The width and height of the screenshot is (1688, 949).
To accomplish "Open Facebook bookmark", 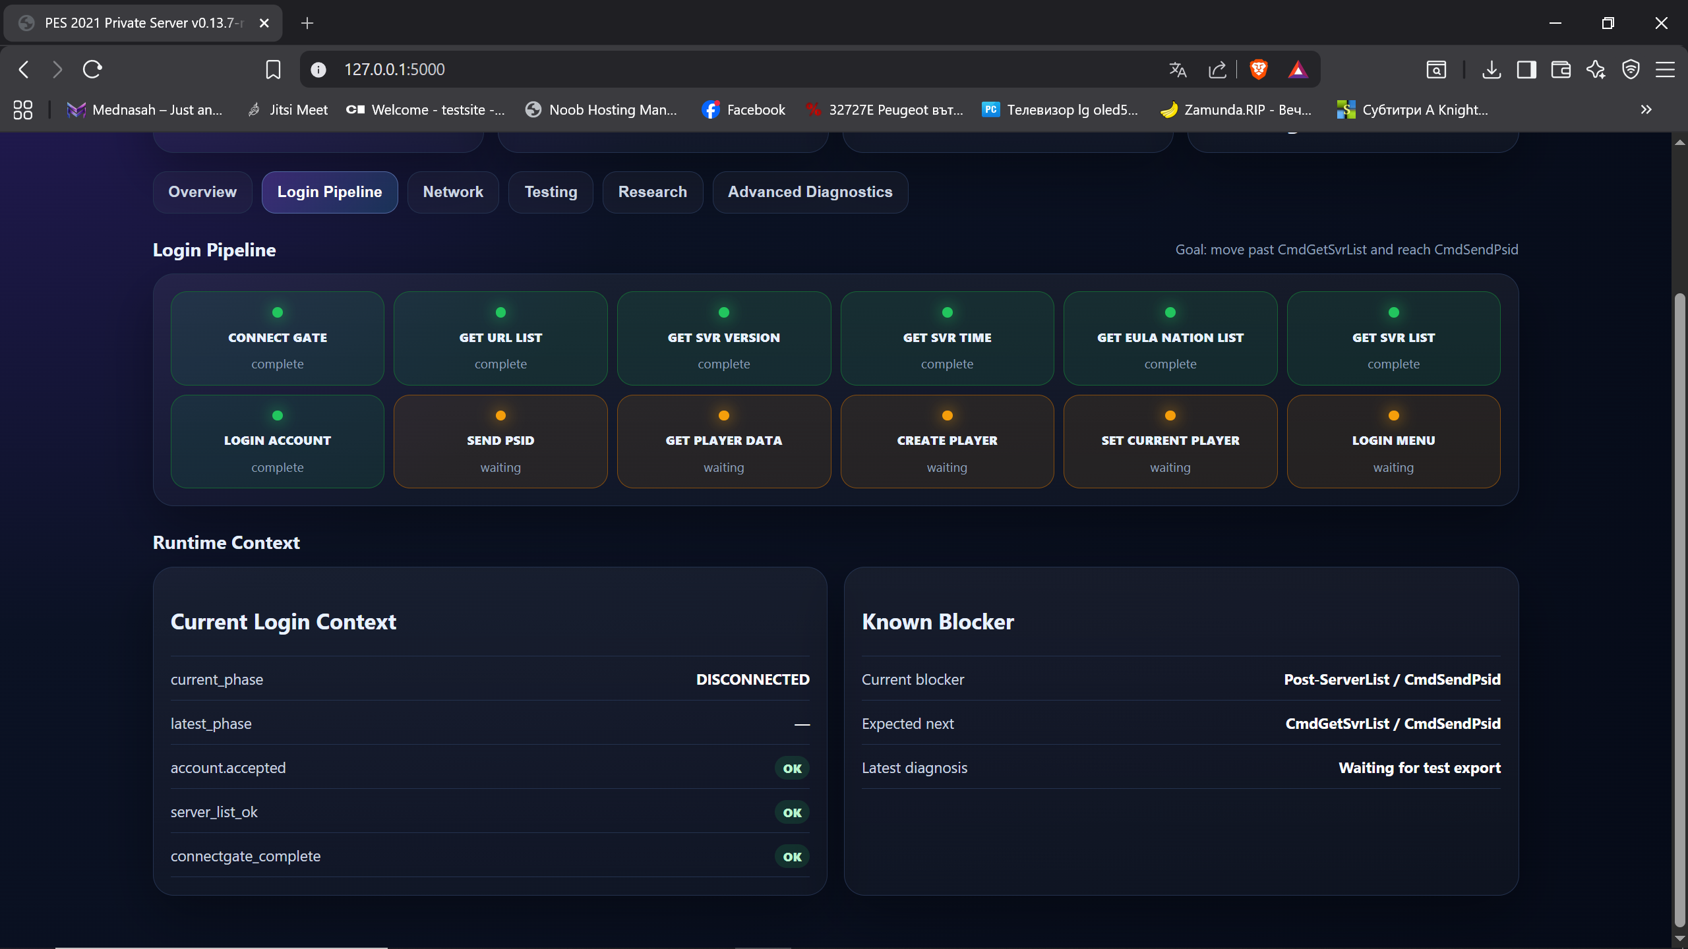I will coord(744,109).
